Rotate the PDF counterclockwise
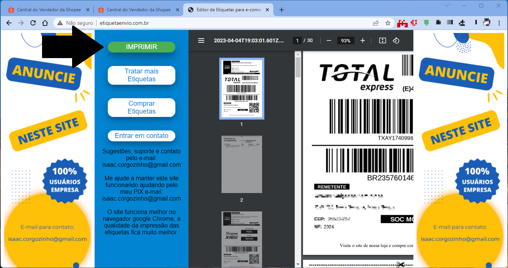The height and width of the screenshot is (268, 508). (396, 40)
